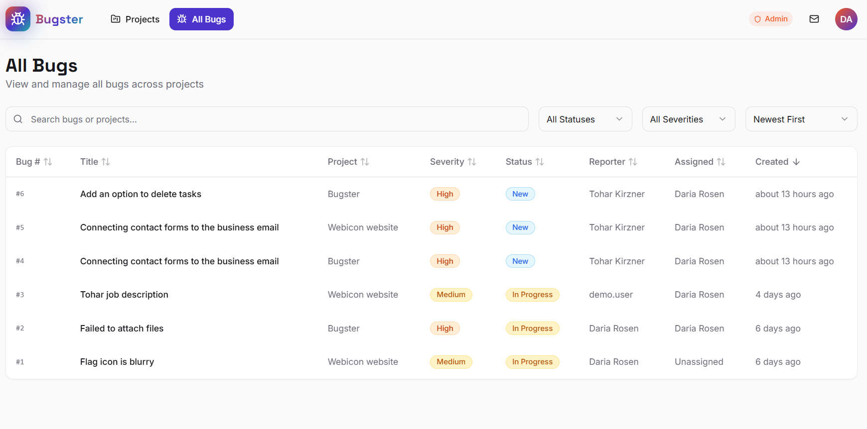Click the Medium severity badge for bug #1
This screenshot has width=867, height=429.
[x=451, y=362]
